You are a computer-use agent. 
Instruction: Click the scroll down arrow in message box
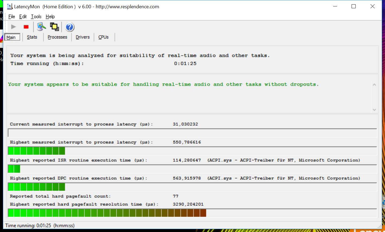point(374,110)
